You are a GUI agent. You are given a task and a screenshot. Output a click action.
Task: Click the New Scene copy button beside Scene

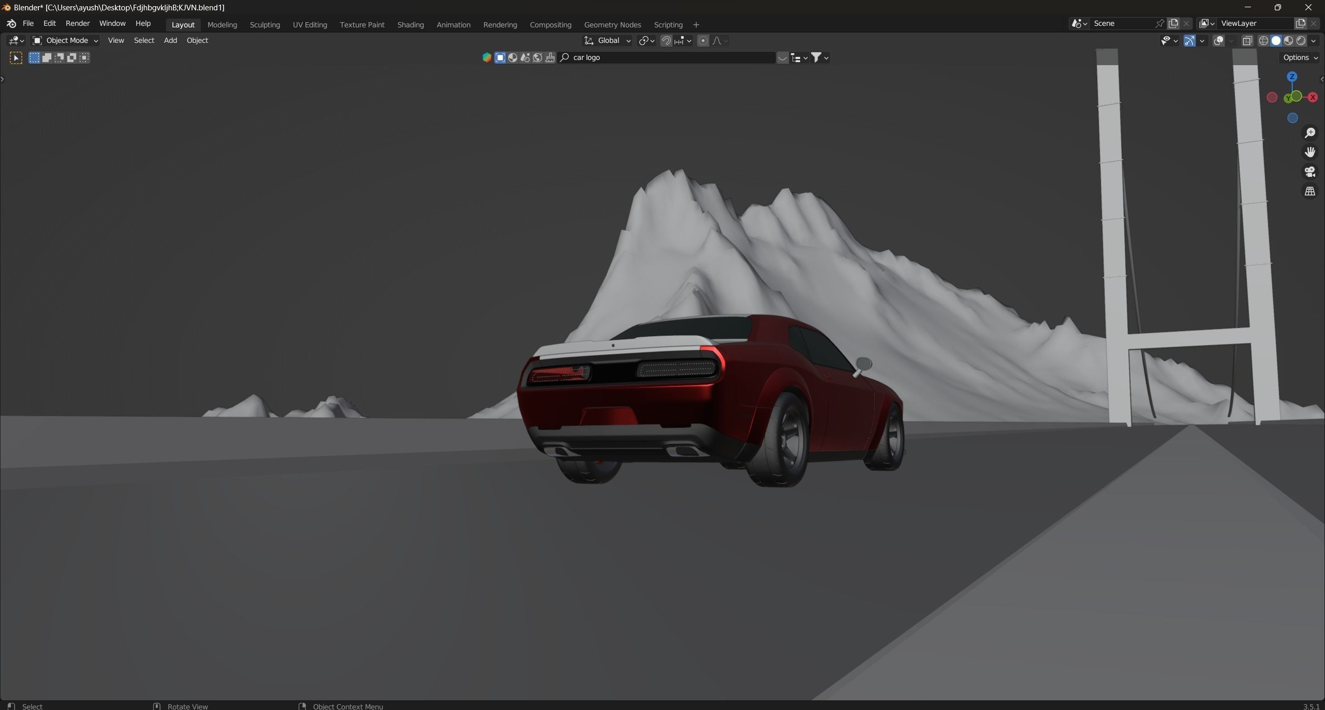[1173, 23]
